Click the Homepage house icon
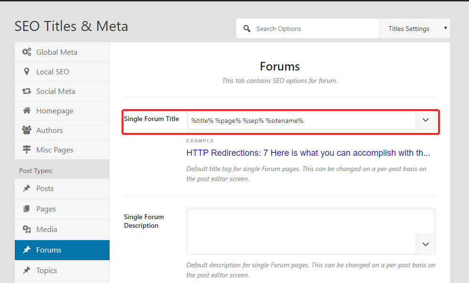This screenshot has height=283, width=469. (x=27, y=111)
